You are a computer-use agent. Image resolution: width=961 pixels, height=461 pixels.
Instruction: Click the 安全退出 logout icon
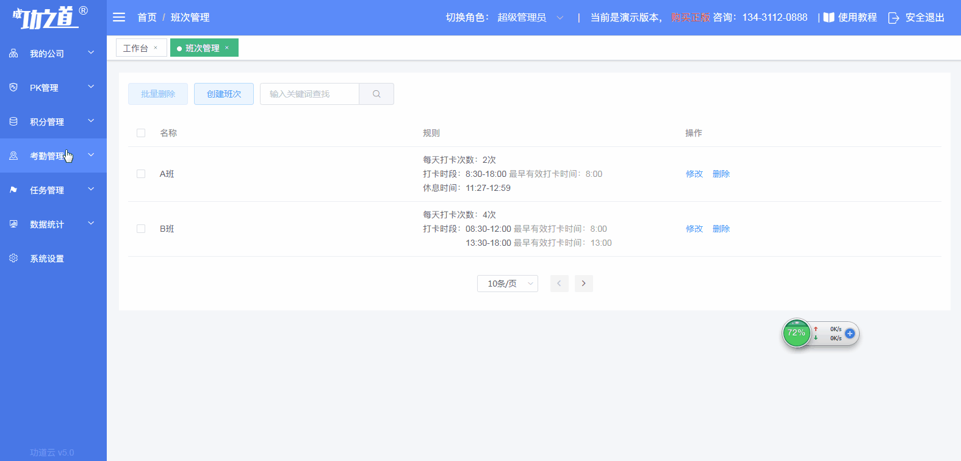tap(893, 18)
